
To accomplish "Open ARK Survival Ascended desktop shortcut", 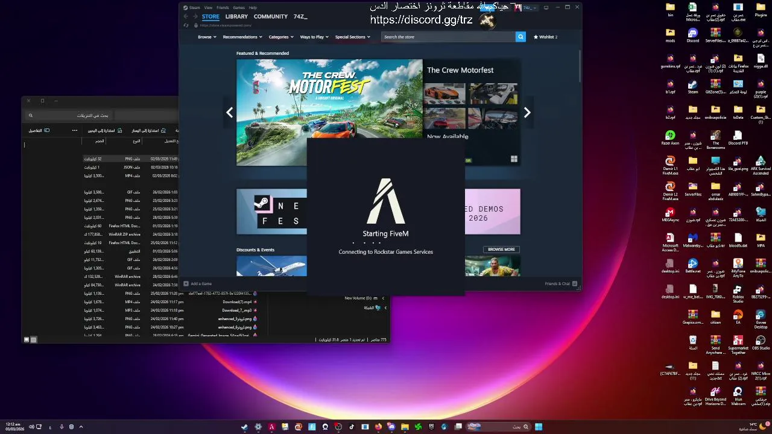I will point(761,164).
